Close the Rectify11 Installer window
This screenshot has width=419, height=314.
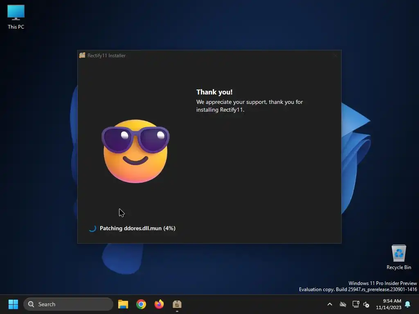click(335, 56)
